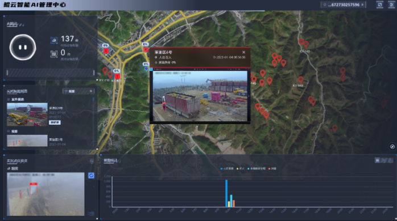Click the online device icon beside 137
The height and width of the screenshot is (221, 397).
coord(53,40)
